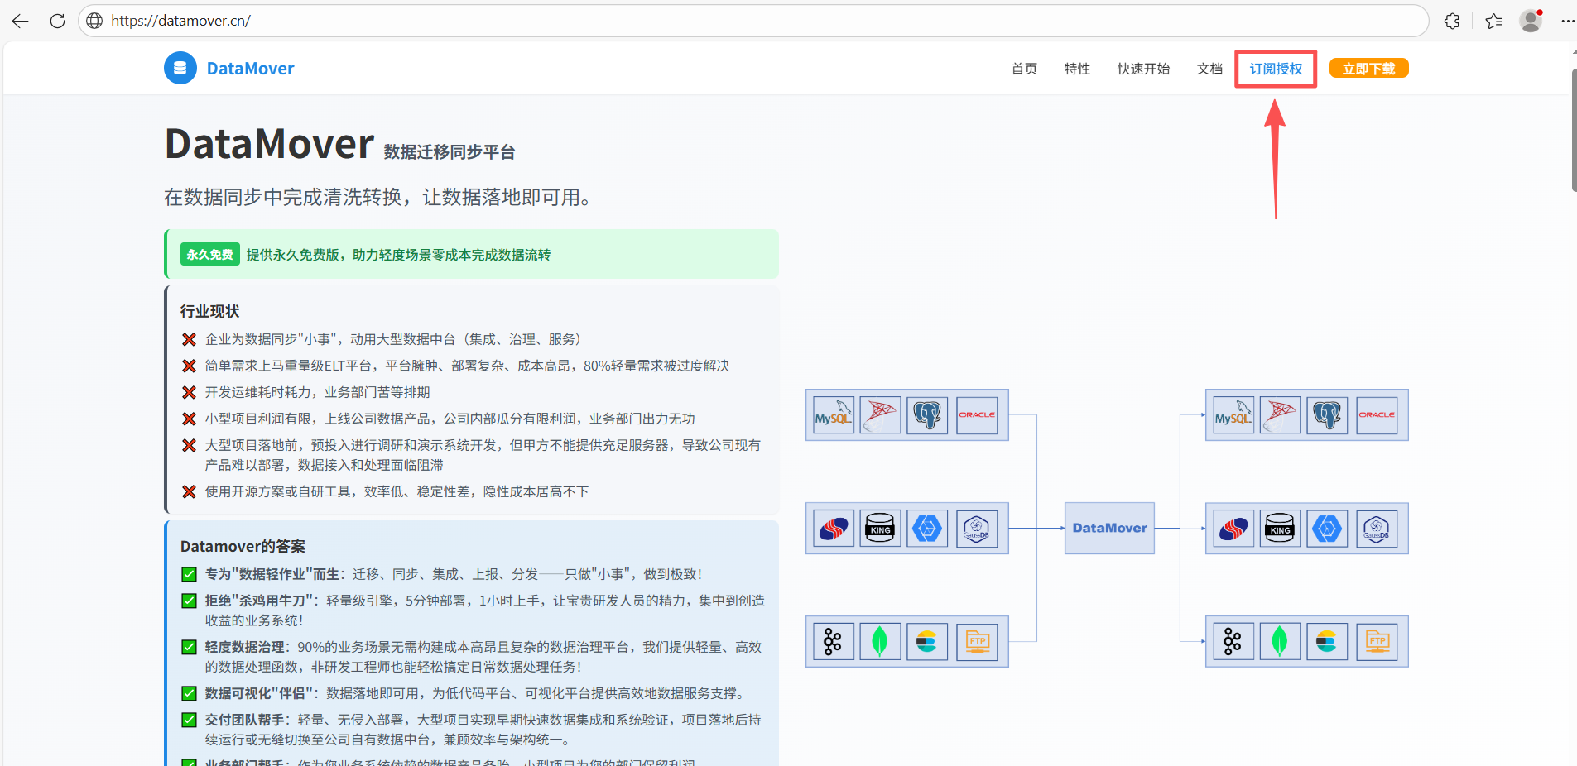Click the Dameng database icon
The image size is (1577, 766).
pyautogui.click(x=833, y=528)
